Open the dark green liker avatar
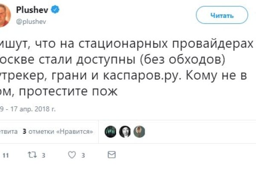The height and width of the screenshot is (171, 256). point(111,132)
